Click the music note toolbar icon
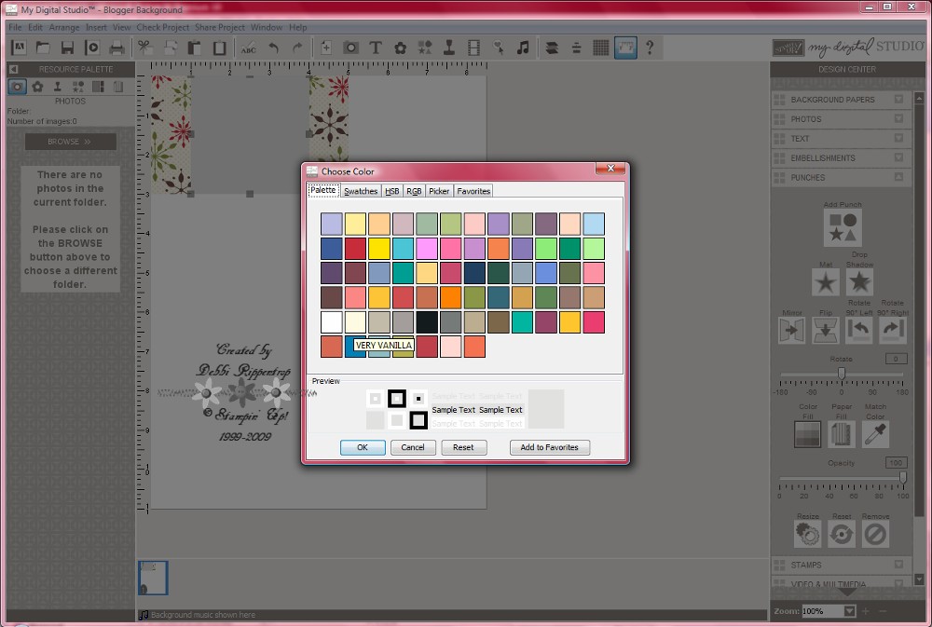Image resolution: width=932 pixels, height=627 pixels. (x=523, y=48)
